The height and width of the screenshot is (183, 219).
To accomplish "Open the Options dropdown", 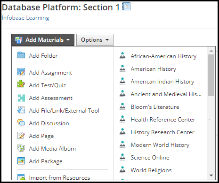I will (x=95, y=40).
